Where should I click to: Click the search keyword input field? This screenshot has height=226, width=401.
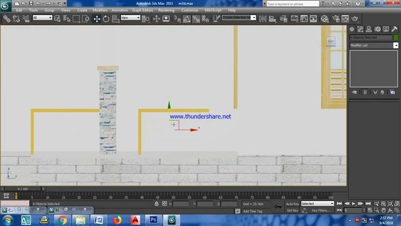tap(293, 4)
